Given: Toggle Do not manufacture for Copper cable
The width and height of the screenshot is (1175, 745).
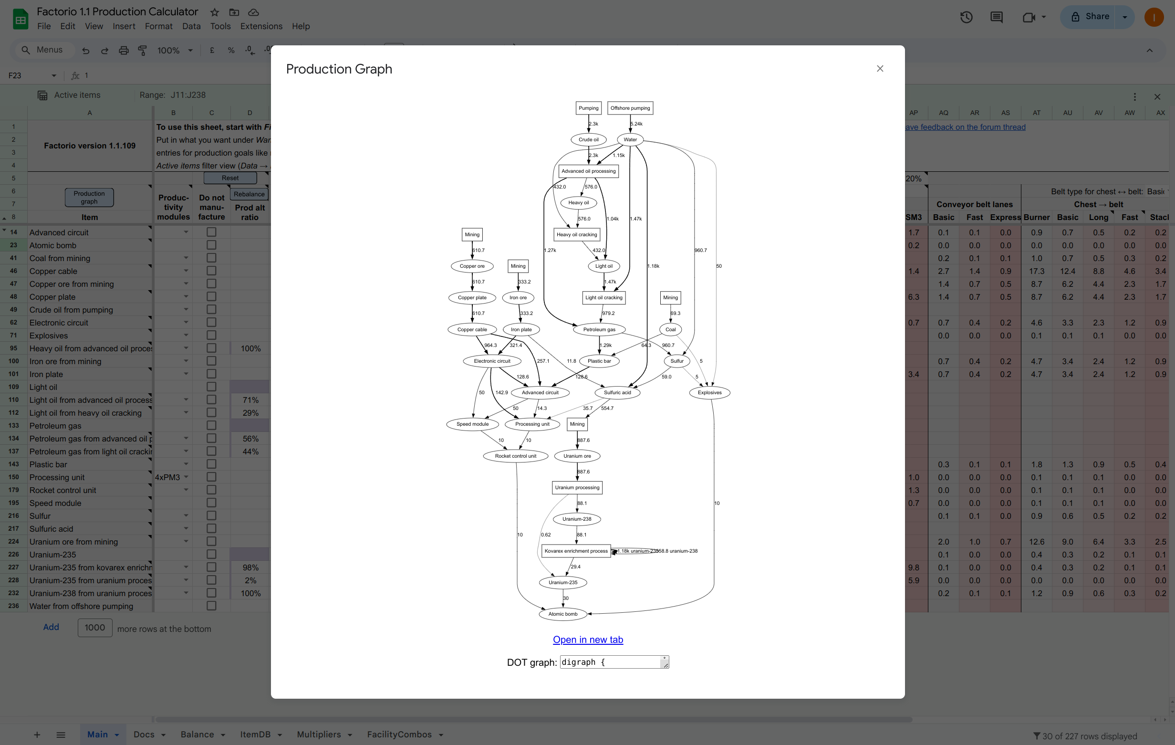Looking at the screenshot, I should click(211, 271).
